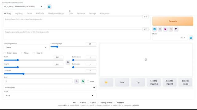
Task: Enable Tiling option
Action: click(22, 53)
